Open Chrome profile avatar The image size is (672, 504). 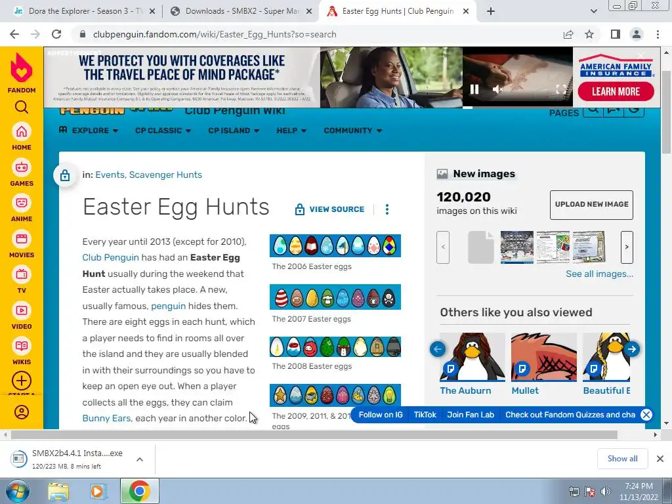[637, 34]
